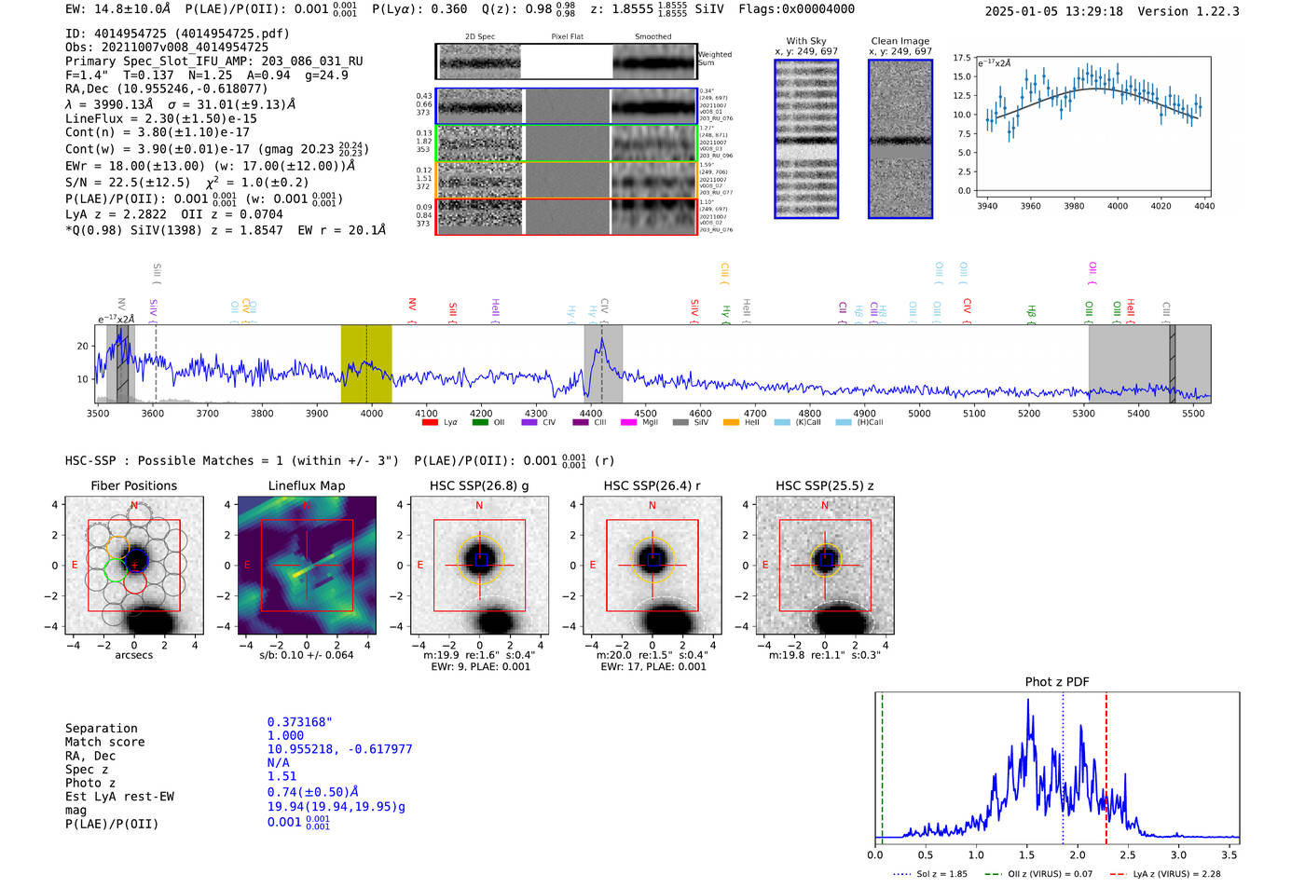Click the Pixel Flat column header
The height and width of the screenshot is (888, 1305).
567,37
